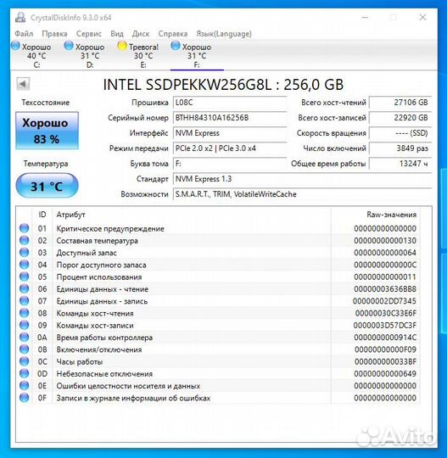447x458 pixels.
Task: Select drive C: status tab
Action: pos(32,55)
